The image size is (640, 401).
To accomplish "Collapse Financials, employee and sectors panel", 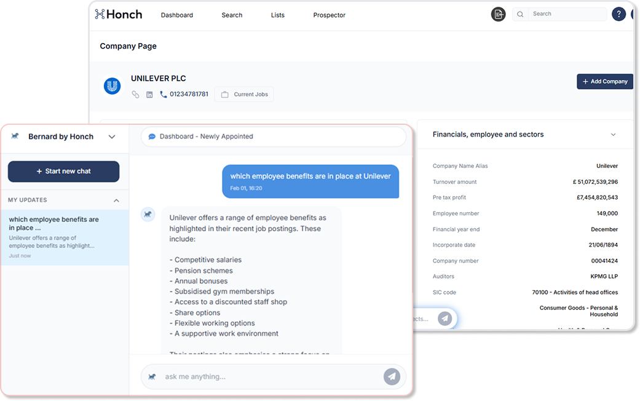I will [x=613, y=134].
